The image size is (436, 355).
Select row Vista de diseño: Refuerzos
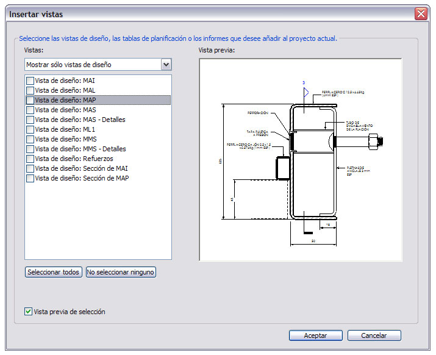(x=74, y=159)
